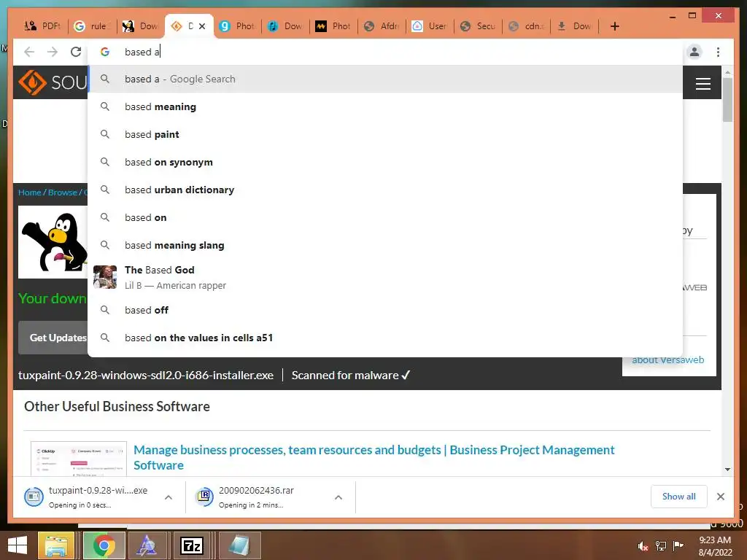Viewport: 747px width, 560px height.
Task: Click the muted volume tray icon
Action: point(643,546)
